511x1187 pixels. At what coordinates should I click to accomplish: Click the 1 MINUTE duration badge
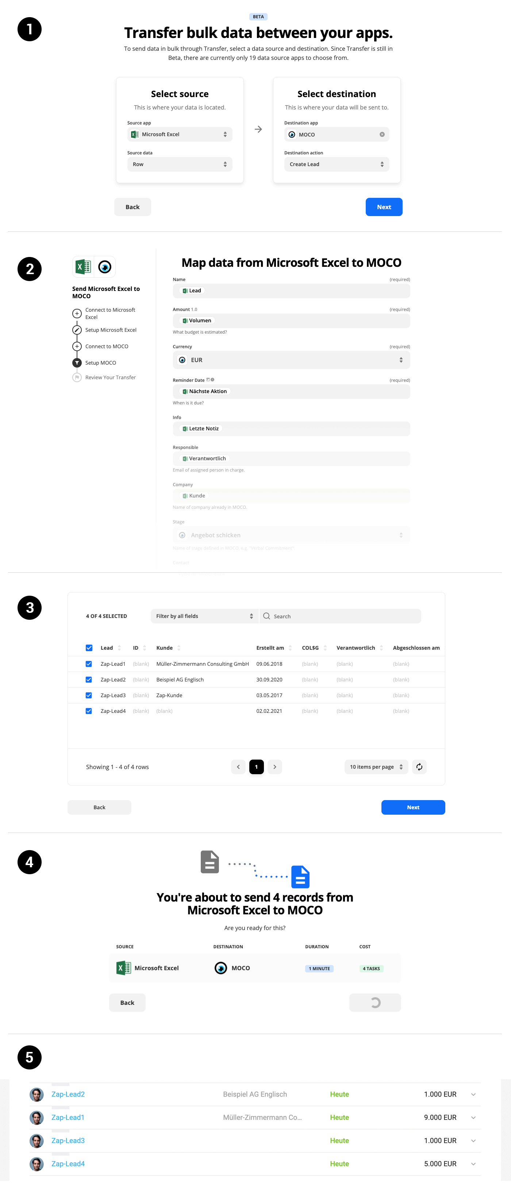[x=319, y=969]
